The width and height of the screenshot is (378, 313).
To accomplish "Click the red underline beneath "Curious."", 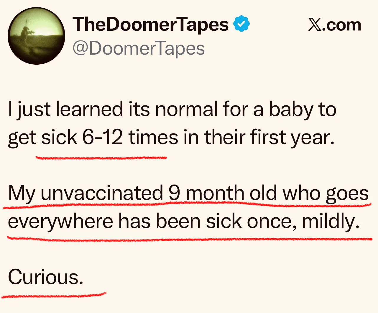I will click(x=54, y=295).
